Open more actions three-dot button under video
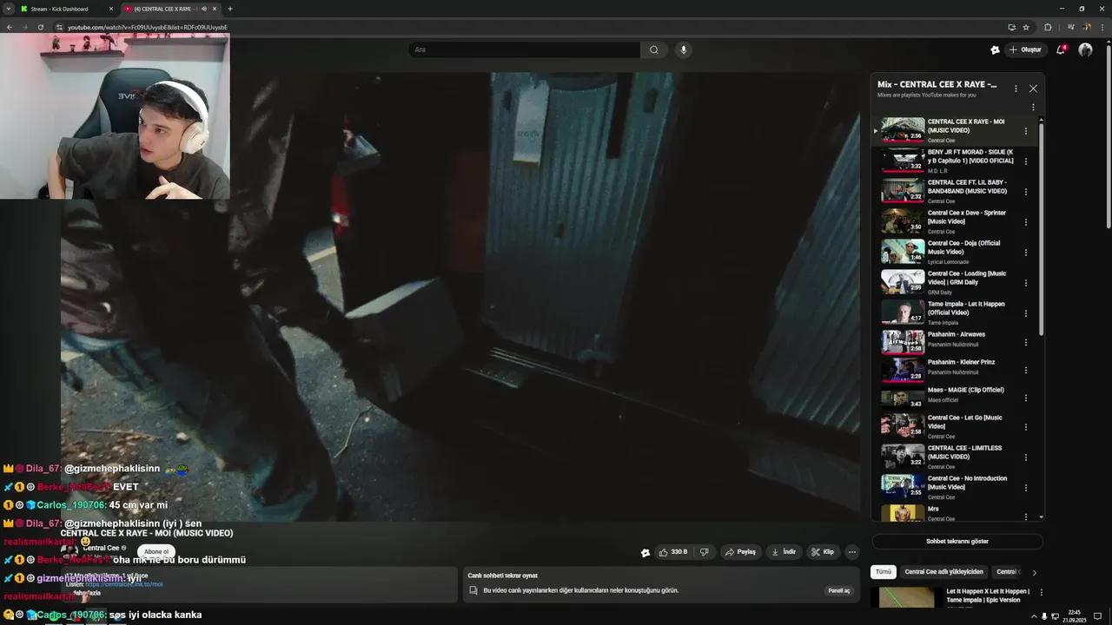The height and width of the screenshot is (625, 1112). point(852,552)
